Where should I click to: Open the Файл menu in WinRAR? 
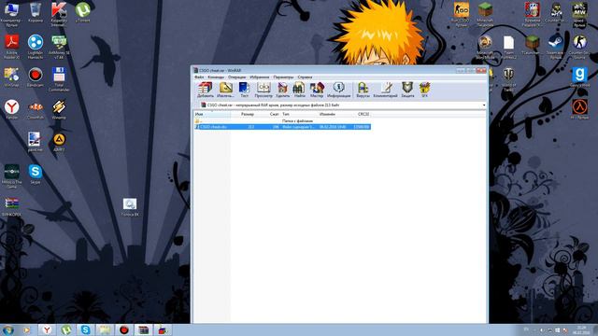tap(199, 77)
